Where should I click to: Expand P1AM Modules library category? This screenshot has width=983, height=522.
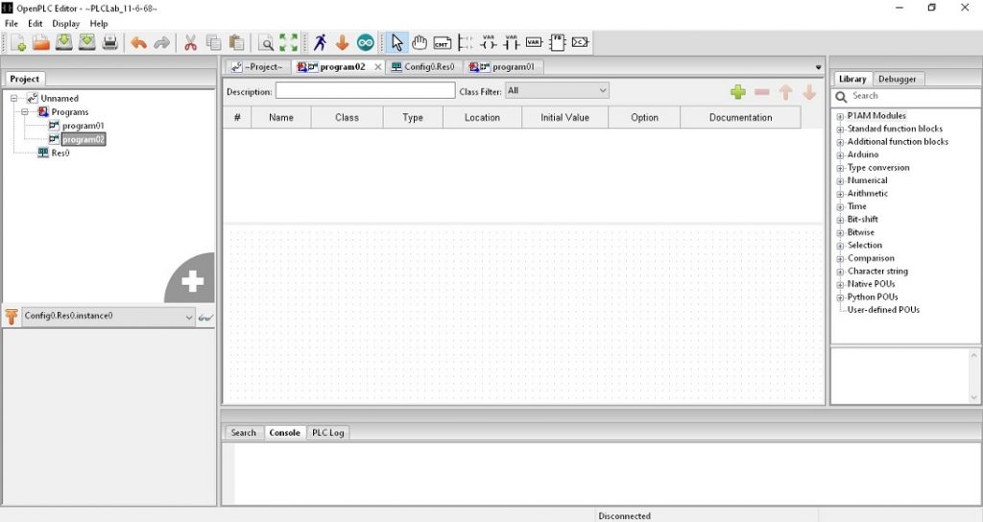840,116
